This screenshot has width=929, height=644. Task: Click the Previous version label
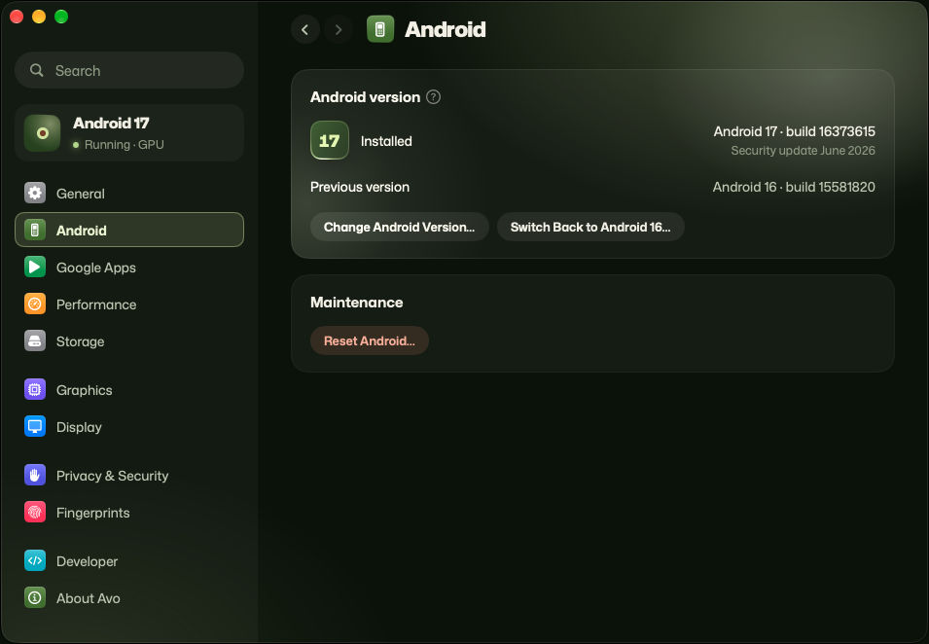point(360,187)
